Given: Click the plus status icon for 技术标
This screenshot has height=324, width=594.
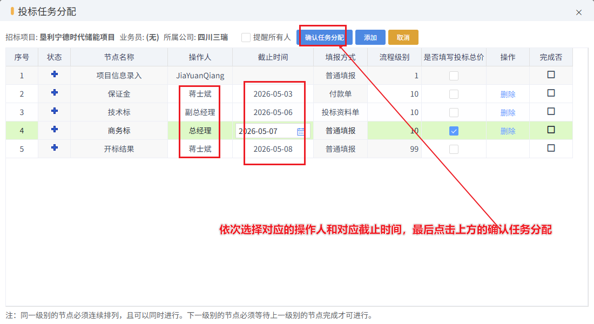Looking at the screenshot, I should [x=55, y=111].
